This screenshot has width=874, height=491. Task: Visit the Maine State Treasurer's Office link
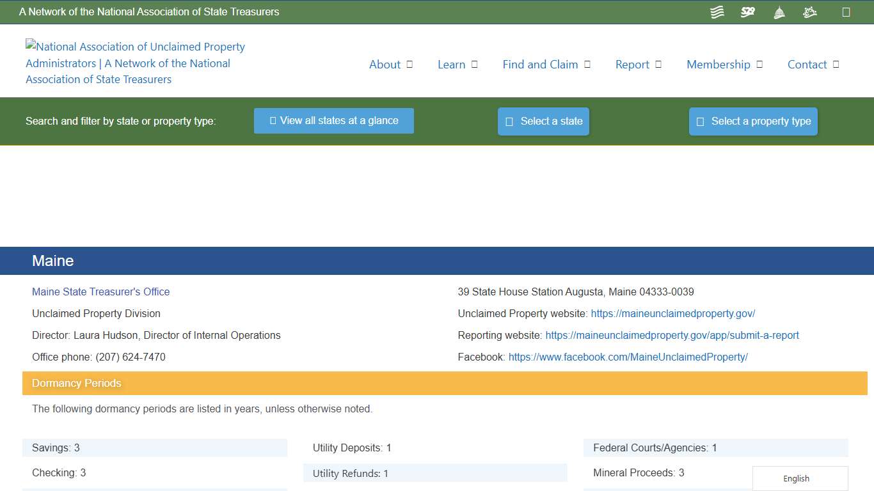pos(100,292)
